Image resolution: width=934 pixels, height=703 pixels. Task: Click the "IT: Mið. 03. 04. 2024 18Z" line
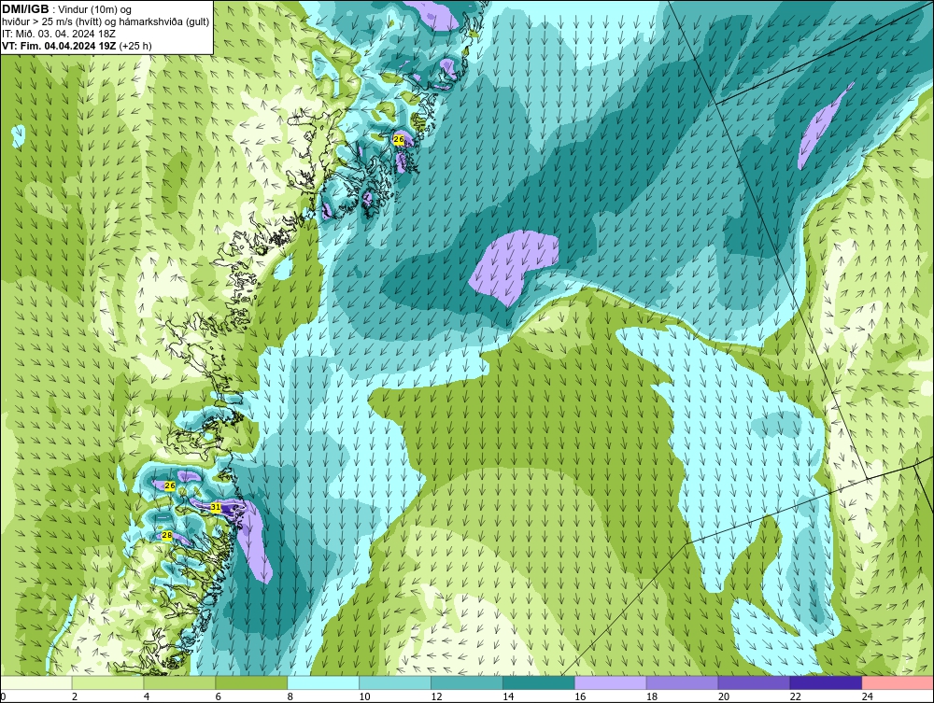point(59,34)
